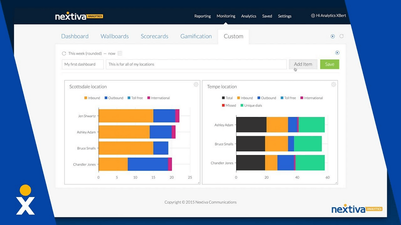Click the green Save button
Screen dimensions: 401x225
click(x=329, y=64)
